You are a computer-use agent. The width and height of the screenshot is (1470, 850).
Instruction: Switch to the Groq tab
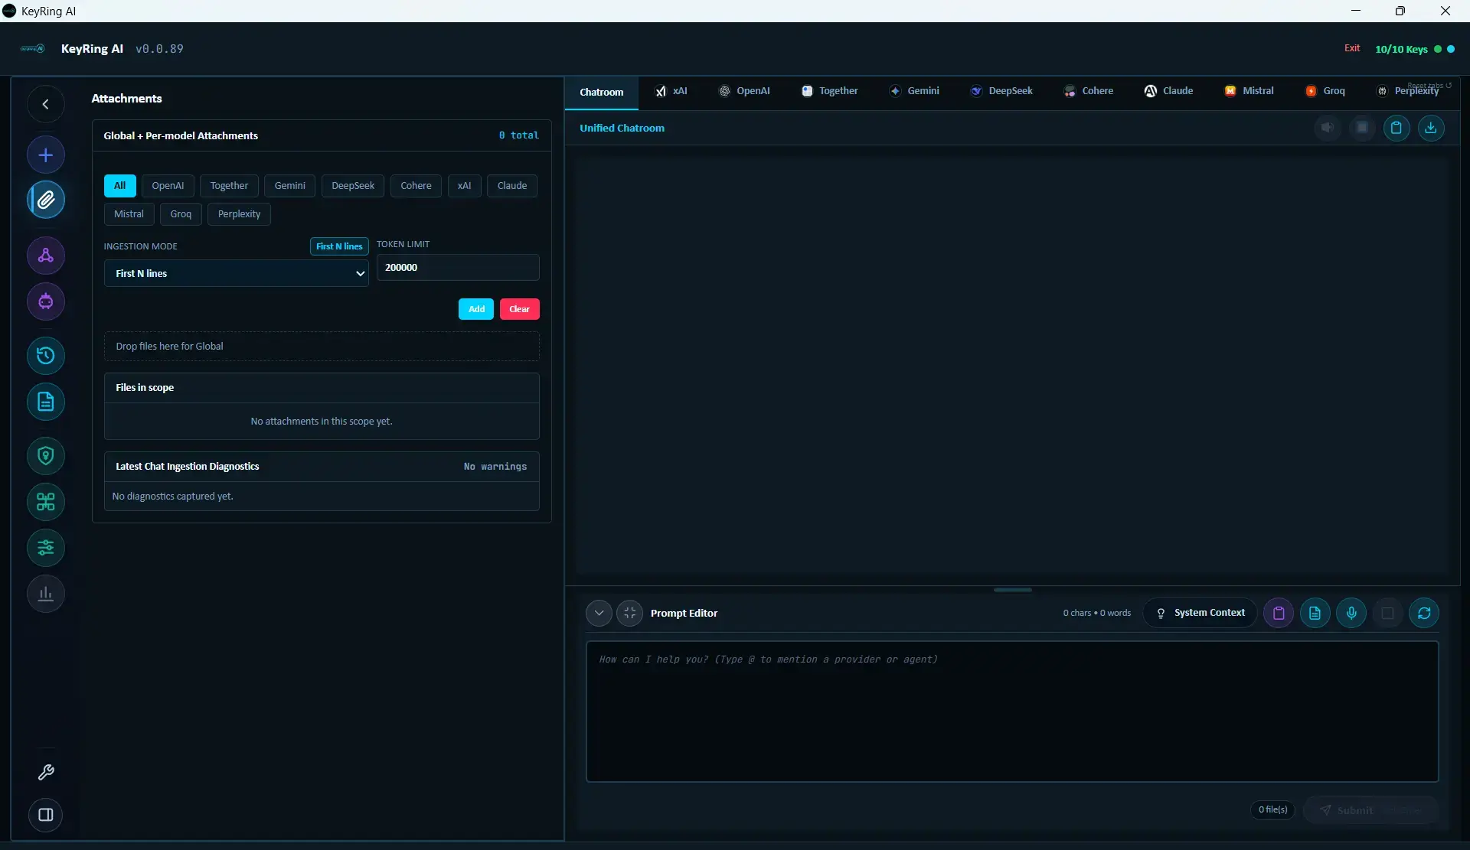(1325, 91)
